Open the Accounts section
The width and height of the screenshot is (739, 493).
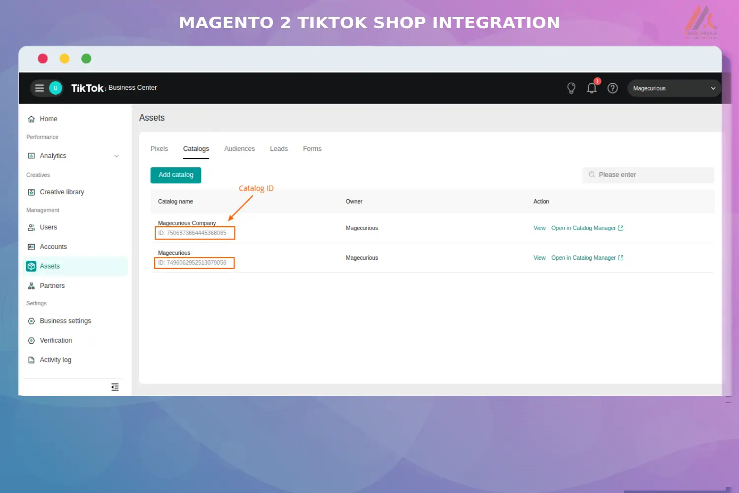pos(53,246)
